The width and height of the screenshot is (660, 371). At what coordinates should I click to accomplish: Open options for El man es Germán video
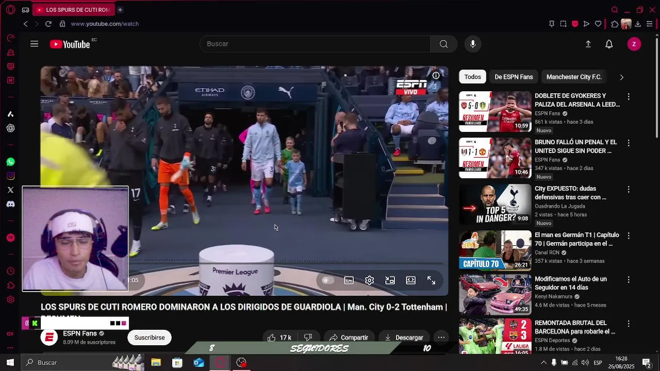click(x=629, y=235)
